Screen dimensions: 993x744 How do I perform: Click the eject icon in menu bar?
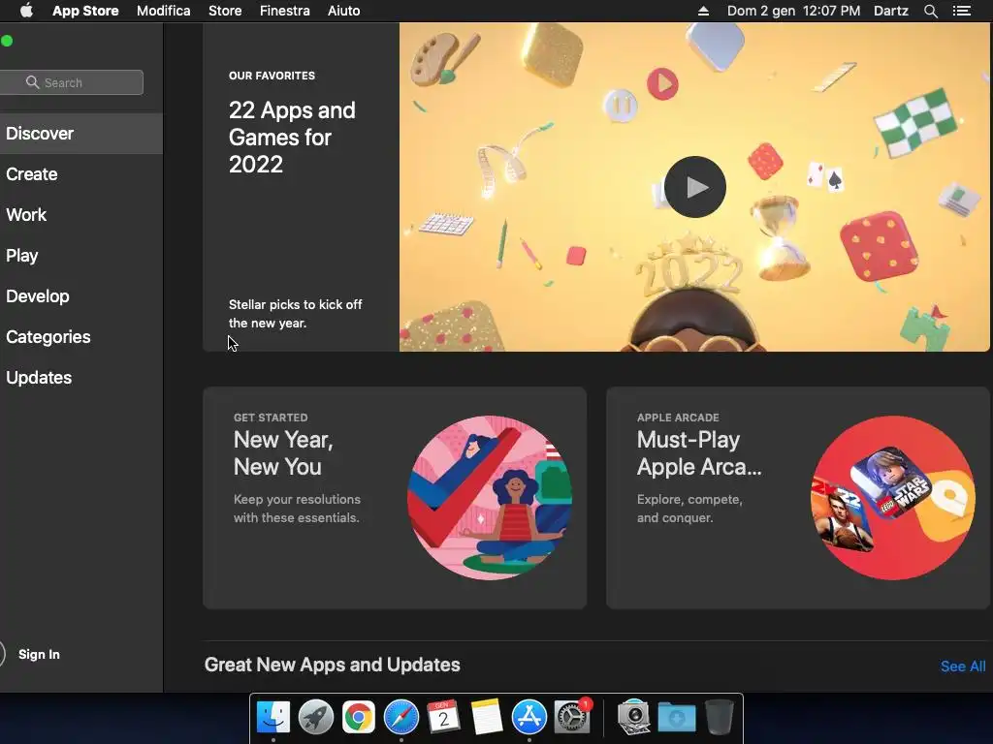tap(704, 11)
